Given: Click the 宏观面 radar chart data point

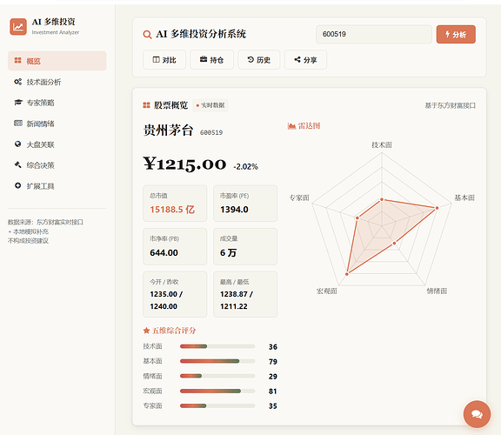Looking at the screenshot, I should click(347, 274).
